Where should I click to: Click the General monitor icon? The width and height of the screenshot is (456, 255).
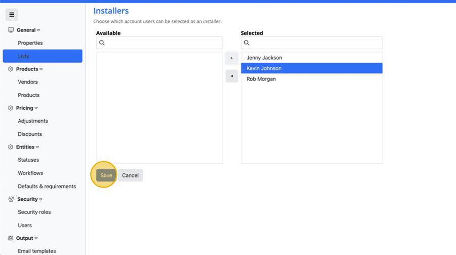pos(11,30)
